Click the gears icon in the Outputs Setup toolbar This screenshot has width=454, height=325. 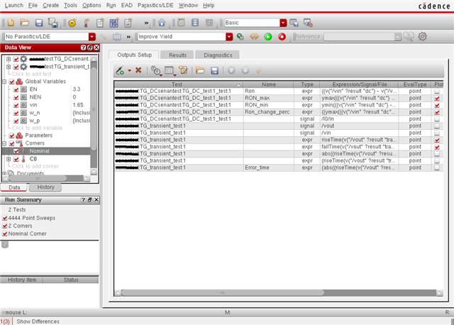[156, 70]
